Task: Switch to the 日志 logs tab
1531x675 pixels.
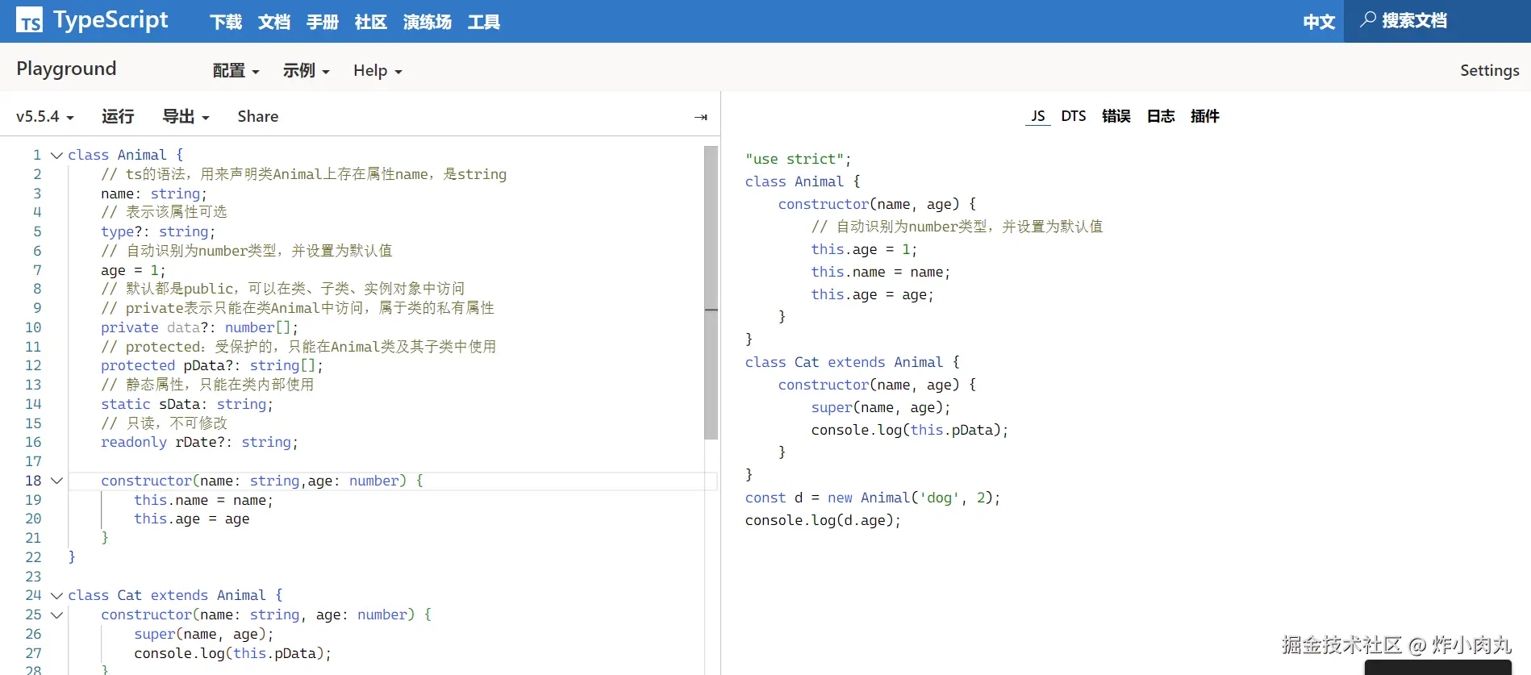Action: click(x=1160, y=116)
